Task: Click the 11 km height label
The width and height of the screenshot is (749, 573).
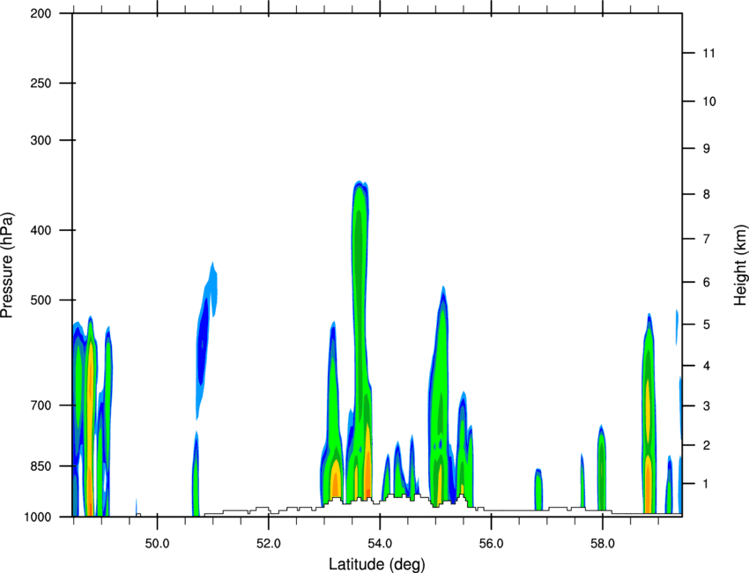Action: tap(708, 53)
